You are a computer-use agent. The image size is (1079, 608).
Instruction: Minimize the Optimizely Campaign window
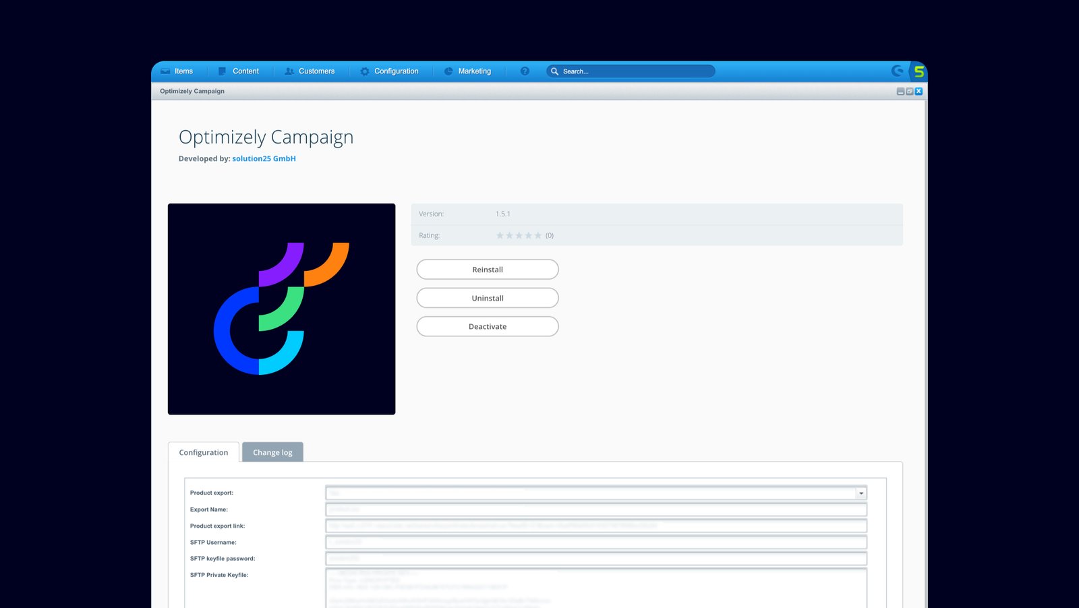(x=900, y=92)
